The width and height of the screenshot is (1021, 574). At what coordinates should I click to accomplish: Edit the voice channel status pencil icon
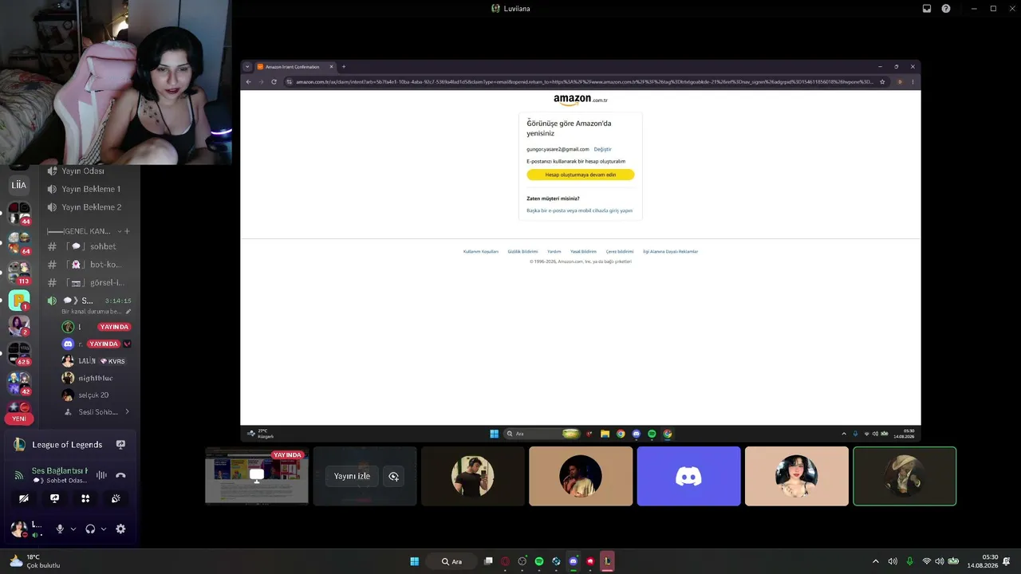pos(128,312)
